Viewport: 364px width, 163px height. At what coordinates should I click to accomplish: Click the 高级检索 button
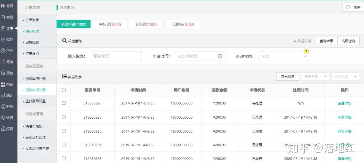[x=348, y=41]
